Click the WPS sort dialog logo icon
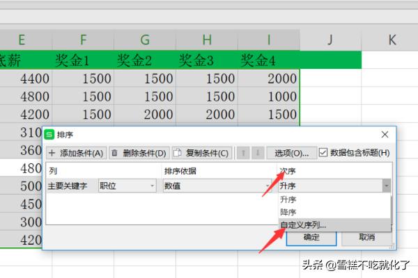This screenshot has height=278, width=418. point(49,134)
